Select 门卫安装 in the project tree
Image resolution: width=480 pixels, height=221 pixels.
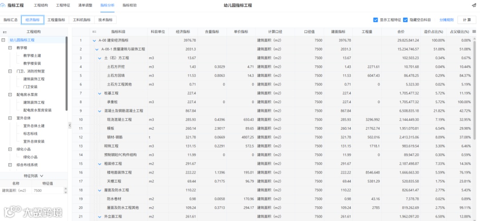click(30, 87)
